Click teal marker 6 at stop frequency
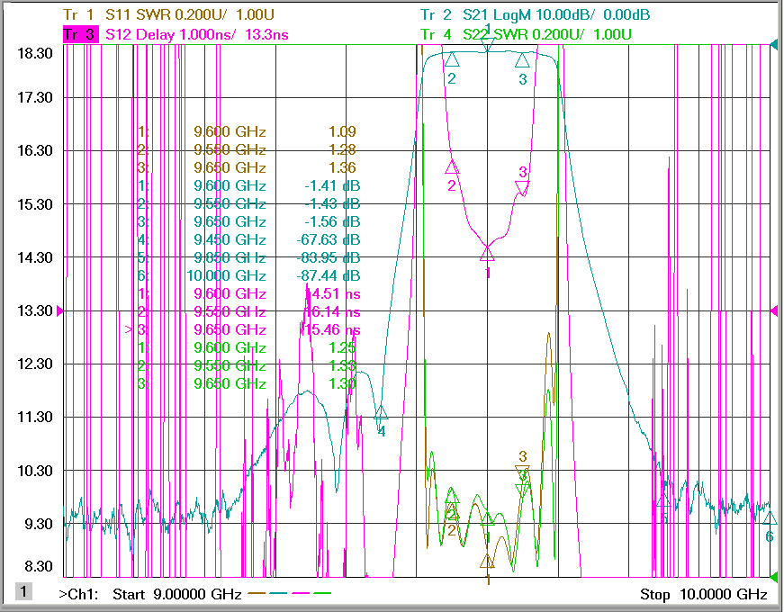The height and width of the screenshot is (612, 784). (x=770, y=517)
